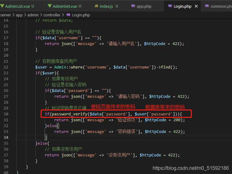Open the app breadcrumb segment
Image resolution: width=232 pixels, height=174 pixels.
19,15
